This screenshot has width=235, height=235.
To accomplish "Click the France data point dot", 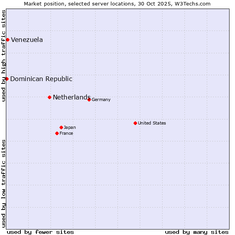I will click(57, 133).
